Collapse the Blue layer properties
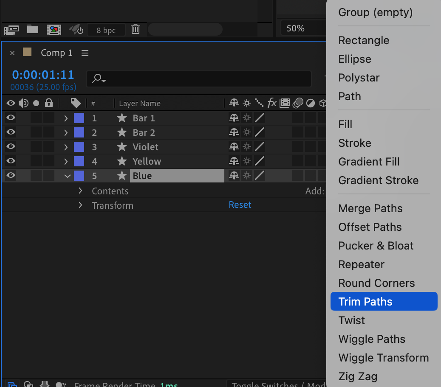This screenshot has height=387, width=441. click(x=67, y=176)
